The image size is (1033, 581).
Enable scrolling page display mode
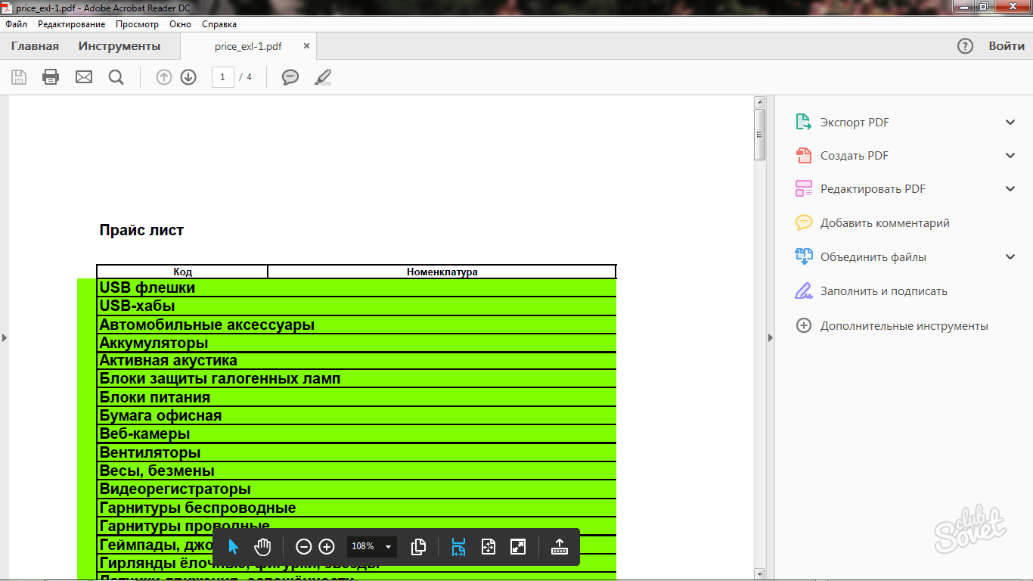coord(458,547)
